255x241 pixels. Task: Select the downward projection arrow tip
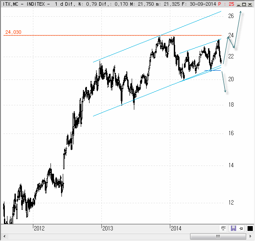[225, 92]
